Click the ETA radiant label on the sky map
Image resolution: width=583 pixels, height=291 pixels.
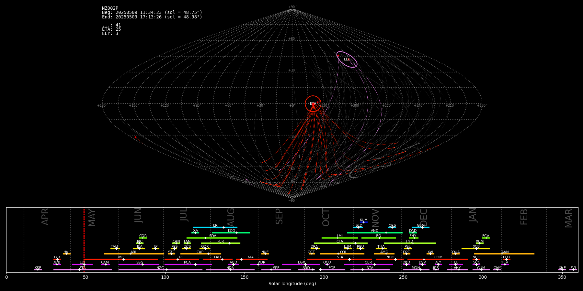[313, 104]
